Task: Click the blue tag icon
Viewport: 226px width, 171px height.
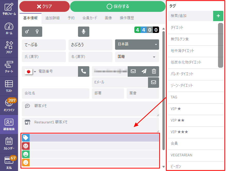Action: [26, 138]
